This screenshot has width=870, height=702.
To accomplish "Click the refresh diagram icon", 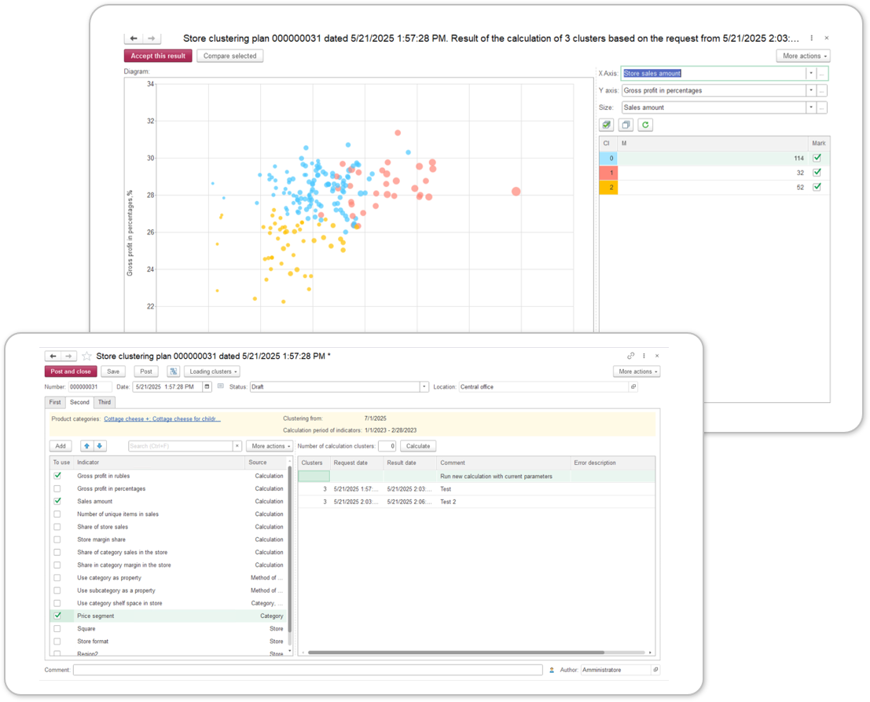I will [644, 125].
